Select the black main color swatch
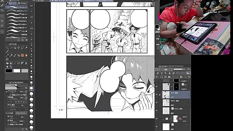The height and width of the screenshot is (131, 233). pyautogui.click(x=9, y=71)
